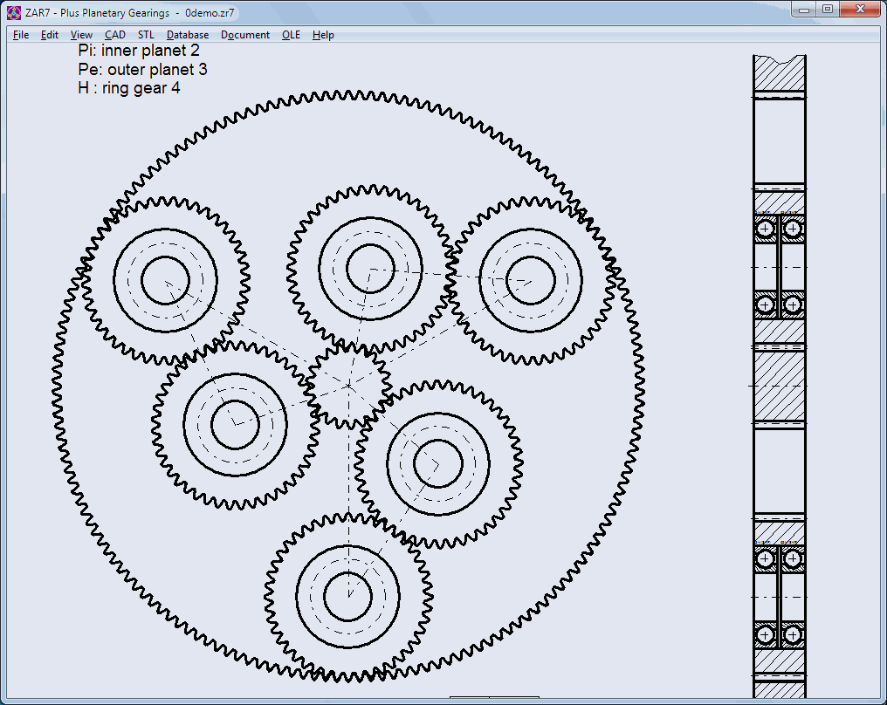Open the File menu
The height and width of the screenshot is (705, 887).
tap(21, 35)
